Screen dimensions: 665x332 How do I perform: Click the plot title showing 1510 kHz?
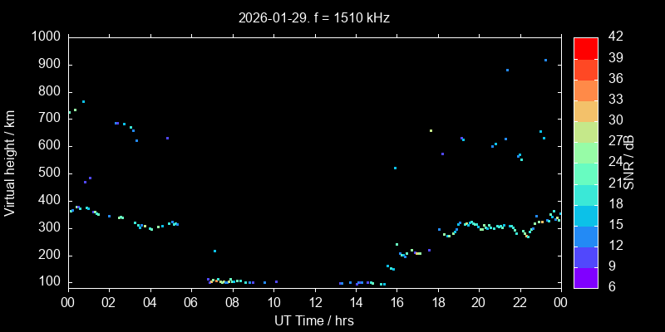tap(314, 17)
